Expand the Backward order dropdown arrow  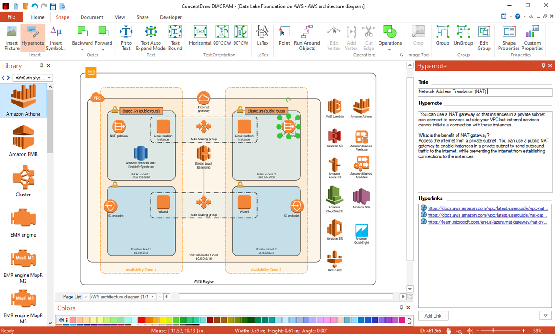(82, 50)
